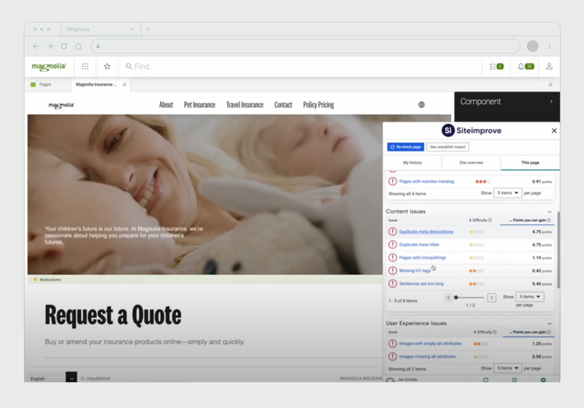This screenshot has width=584, height=408.
Task: Collapse the User Experience issues section
Action: tap(549, 323)
